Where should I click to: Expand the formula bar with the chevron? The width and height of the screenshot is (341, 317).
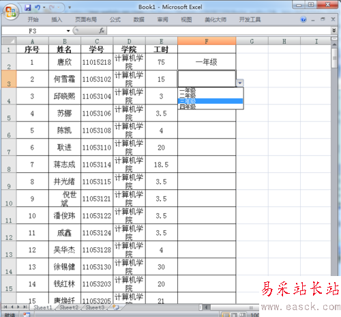[333, 31]
